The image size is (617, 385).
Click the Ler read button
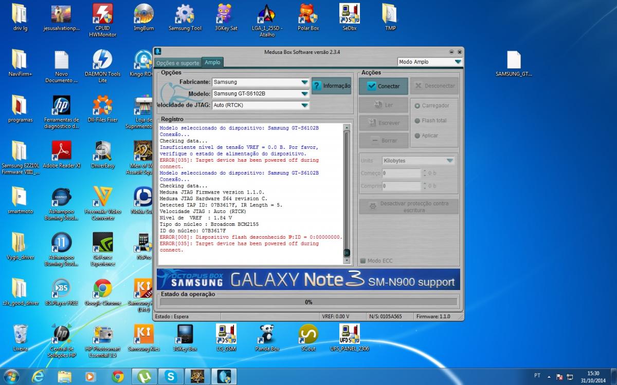point(383,105)
